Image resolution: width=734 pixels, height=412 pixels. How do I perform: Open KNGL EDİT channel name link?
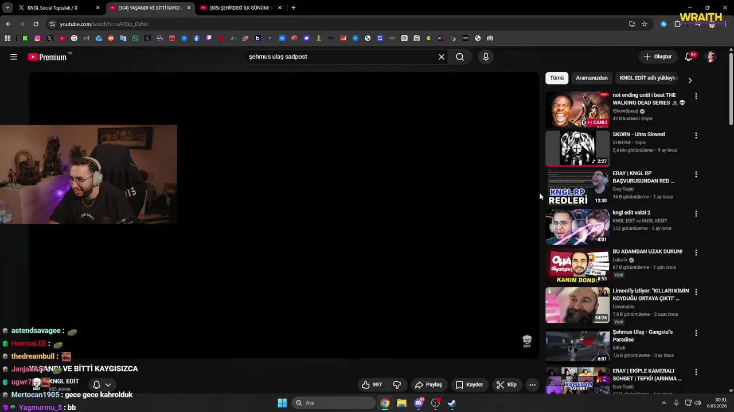pyautogui.click(x=64, y=382)
